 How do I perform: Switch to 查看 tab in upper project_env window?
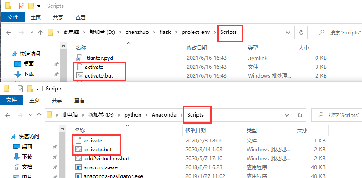[x=81, y=17]
